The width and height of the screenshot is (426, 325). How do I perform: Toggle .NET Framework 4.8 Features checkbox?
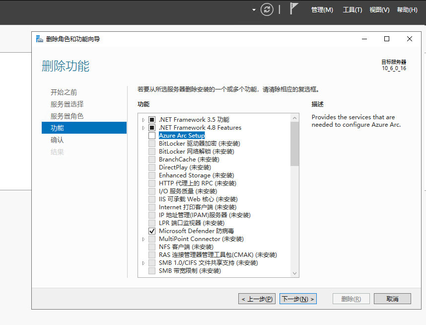tap(152, 128)
